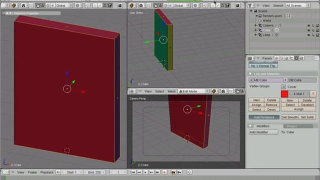Expand RenderLayers in outliner
The image size is (320, 180).
[x=256, y=15]
